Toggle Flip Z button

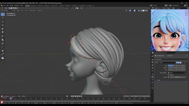pyautogui.click(x=183, y=70)
